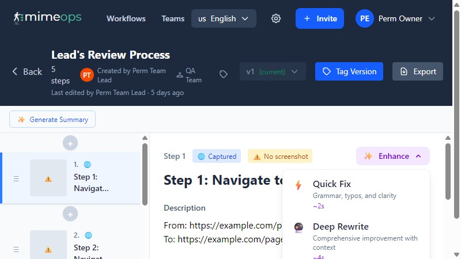Collapse the Enhance dropdown

click(393, 156)
